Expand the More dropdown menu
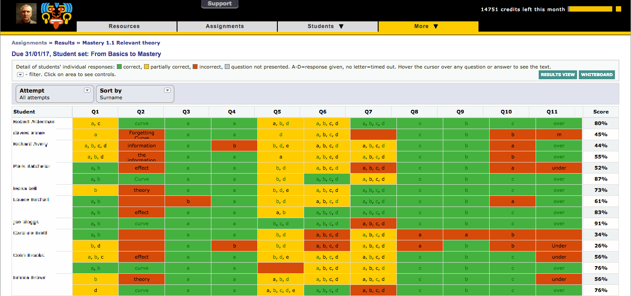631x296 pixels. pyautogui.click(x=428, y=26)
